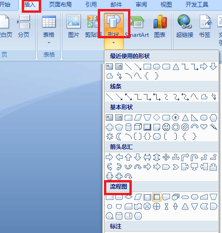
Task: Select the quad arrow in block arrows
Action: 166,157
